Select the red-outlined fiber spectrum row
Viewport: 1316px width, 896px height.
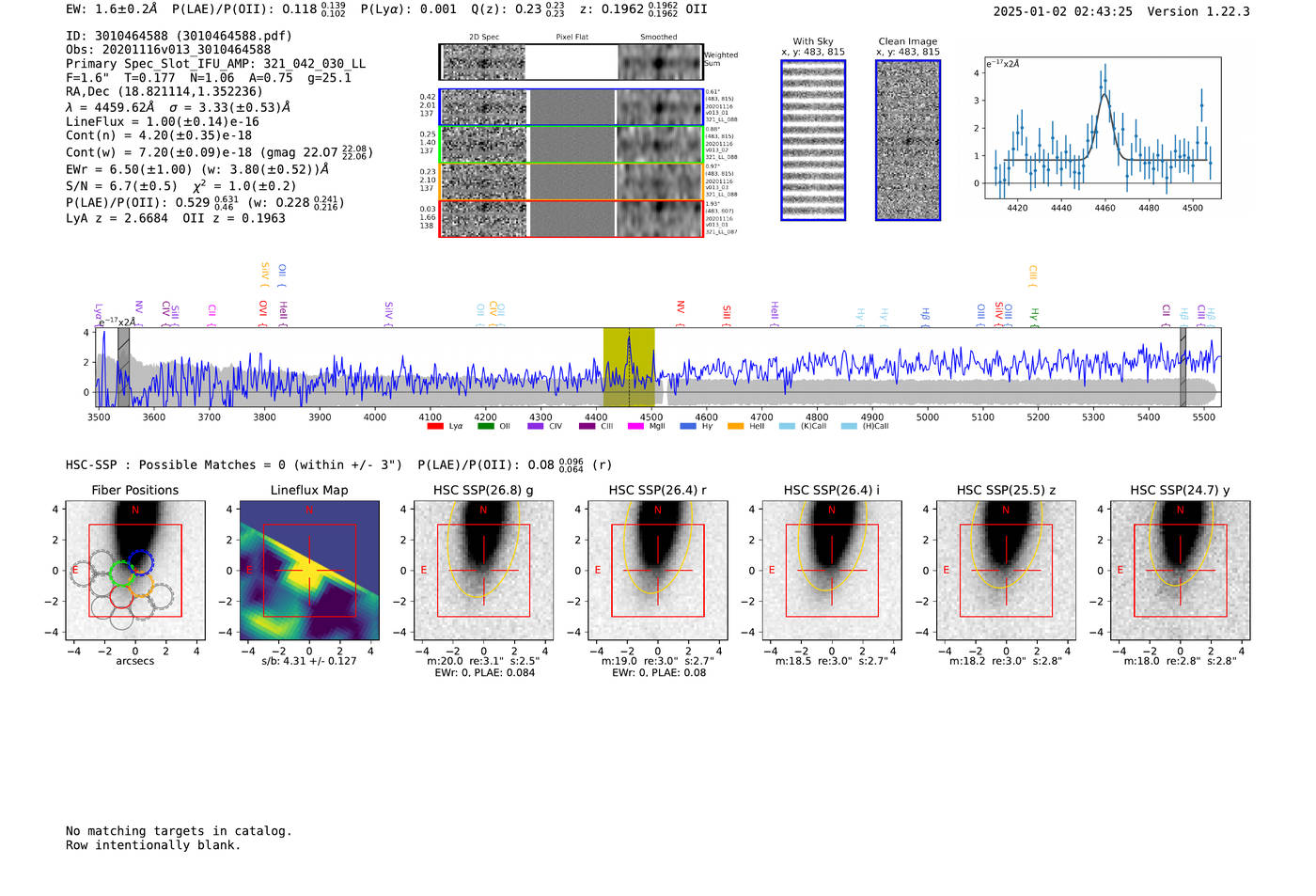tap(571, 218)
